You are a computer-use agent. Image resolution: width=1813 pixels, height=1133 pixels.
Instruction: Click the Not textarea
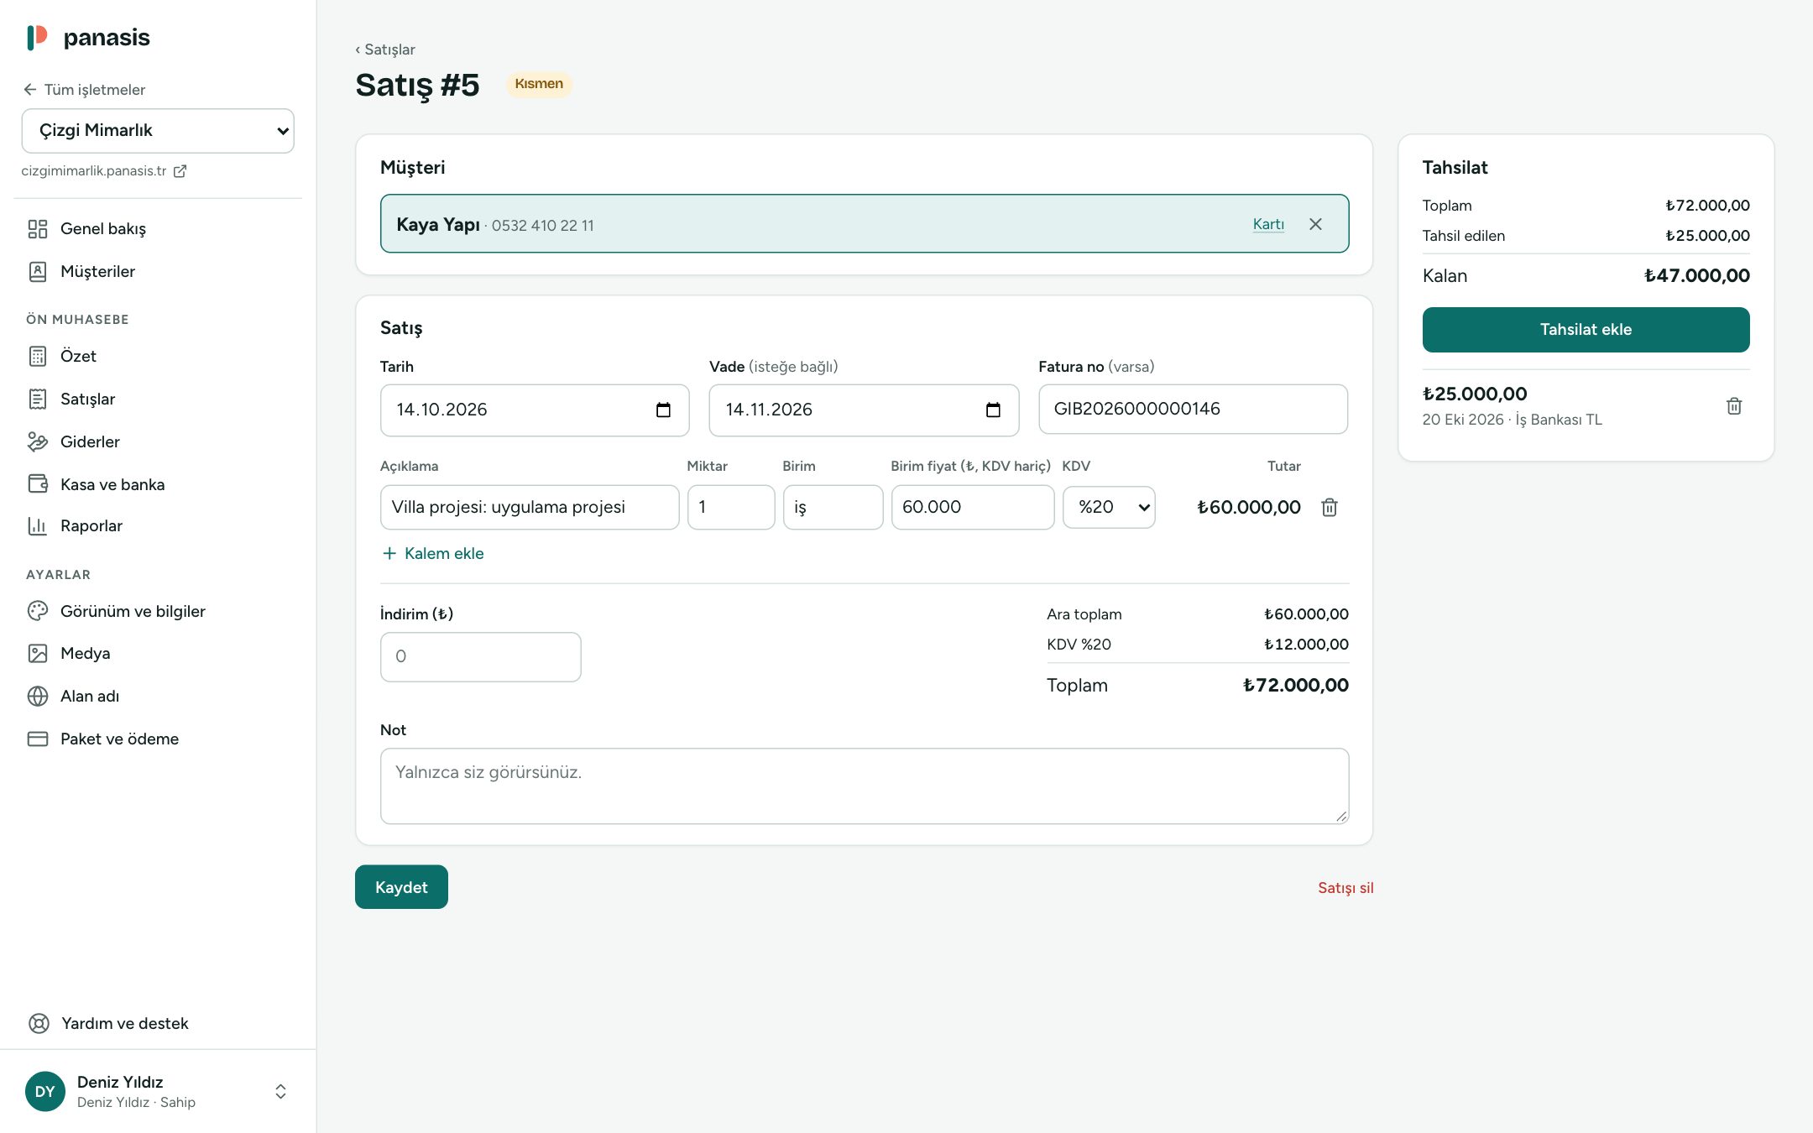(865, 786)
